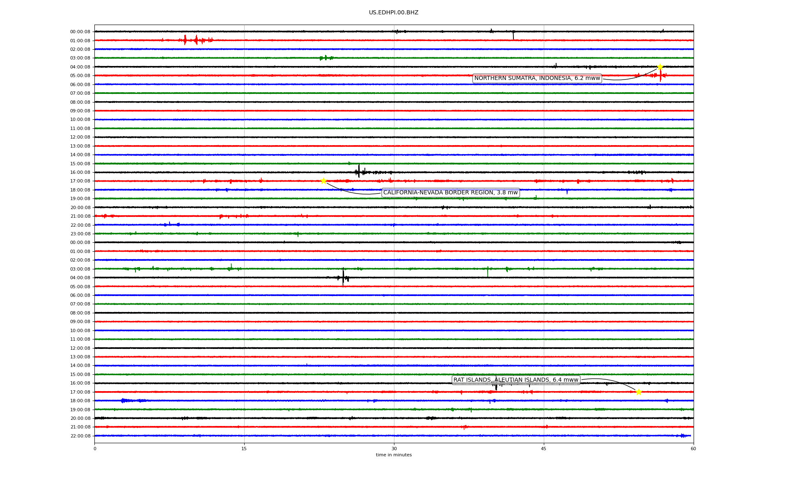Click the US.EDHPI.00.BHZ plot title

click(x=393, y=13)
